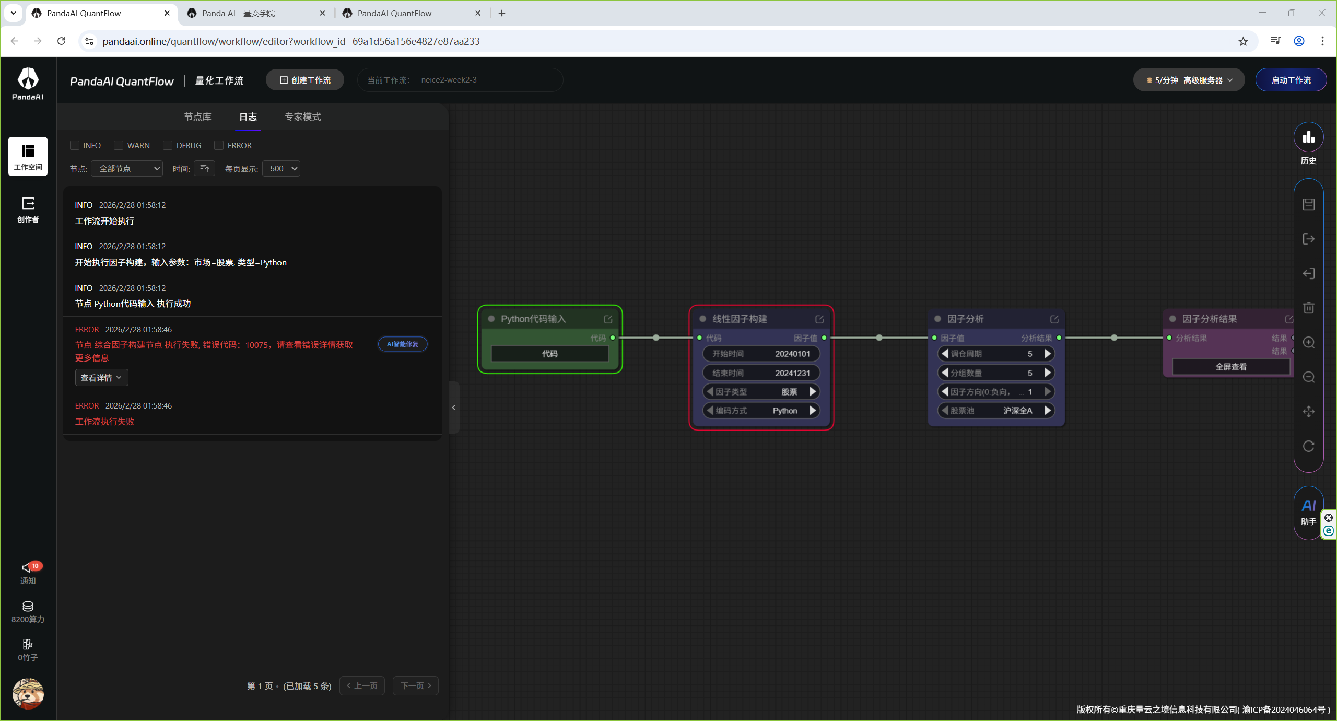Click the 结束时间 20241231 field

click(x=761, y=373)
